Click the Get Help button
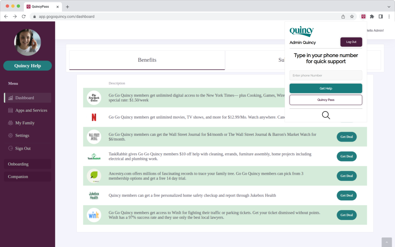This screenshot has height=247, width=395. pos(326,88)
